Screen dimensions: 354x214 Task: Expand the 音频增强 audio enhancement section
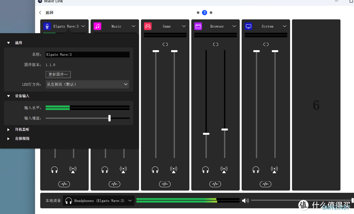click(8, 139)
